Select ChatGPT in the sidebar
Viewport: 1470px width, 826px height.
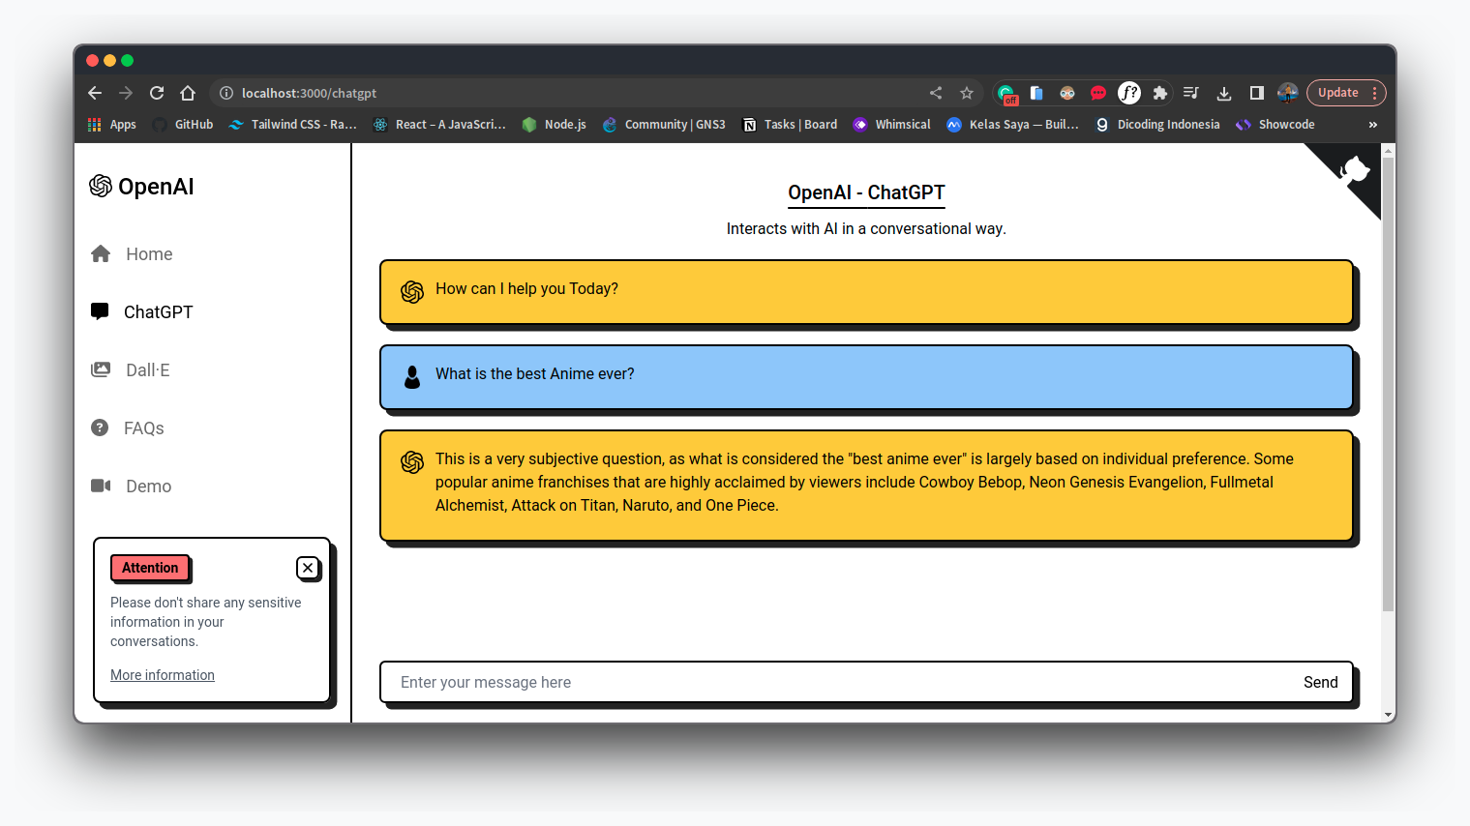click(141, 312)
